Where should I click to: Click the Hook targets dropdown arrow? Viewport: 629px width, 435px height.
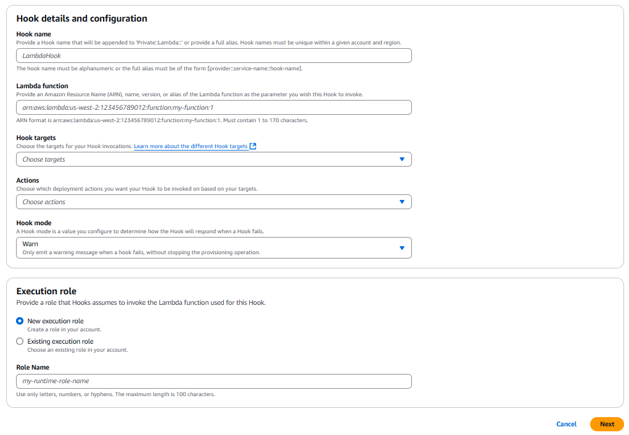coord(403,159)
